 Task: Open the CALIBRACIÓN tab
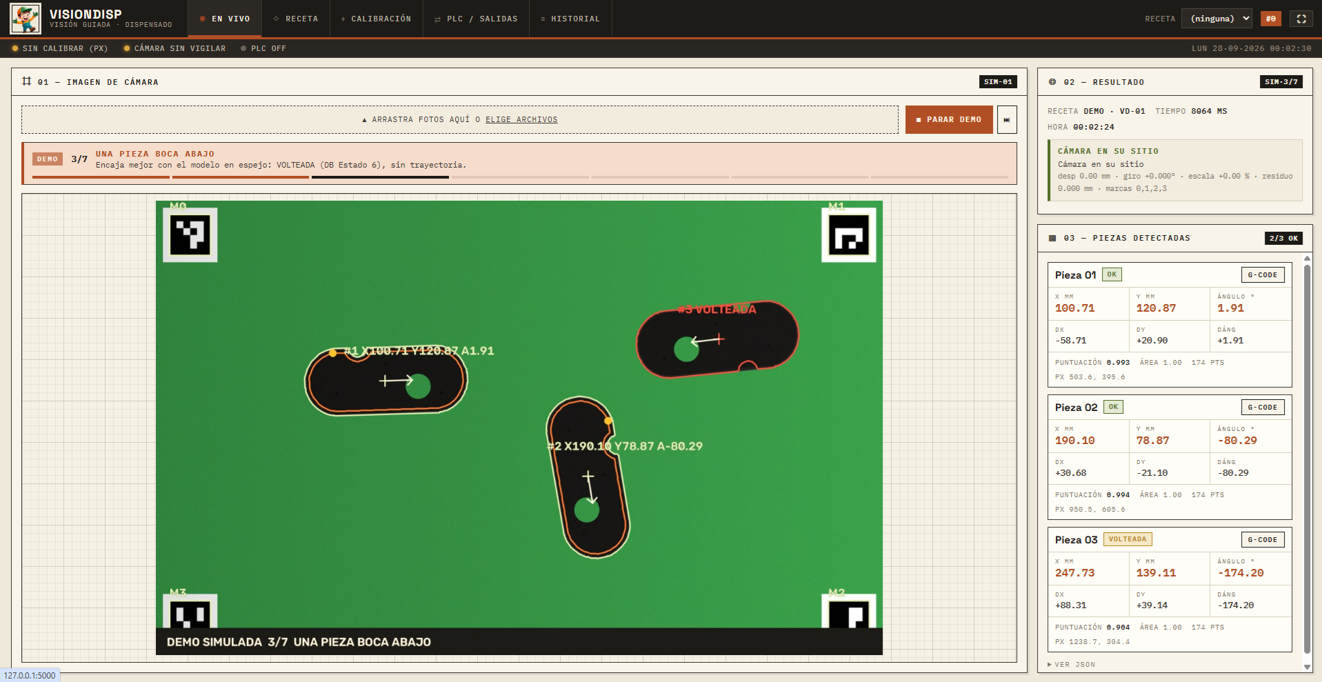pos(376,19)
